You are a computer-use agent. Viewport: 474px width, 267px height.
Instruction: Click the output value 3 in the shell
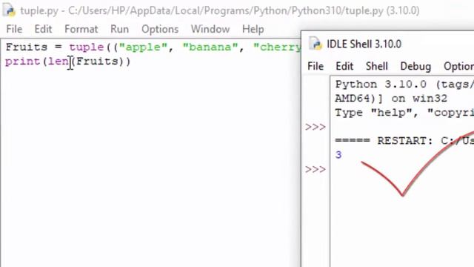(338, 155)
